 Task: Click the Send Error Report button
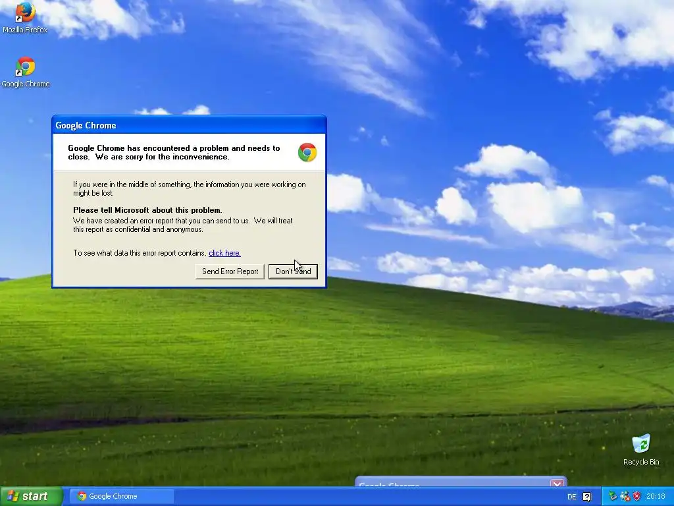tap(230, 271)
